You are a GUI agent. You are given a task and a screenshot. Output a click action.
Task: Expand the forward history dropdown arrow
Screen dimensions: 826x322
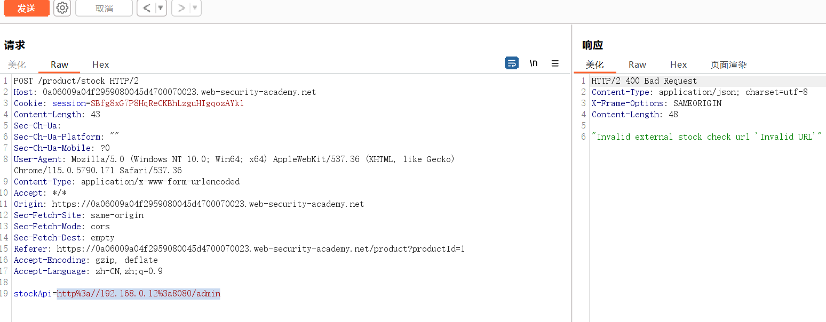click(195, 8)
